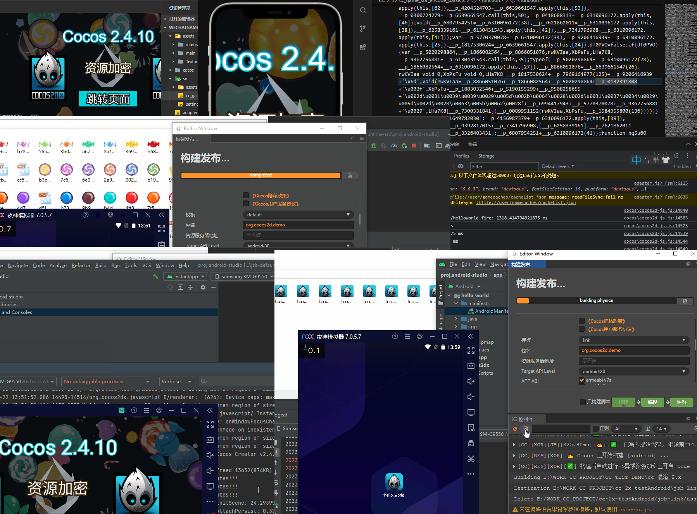This screenshot has height=514, width=697.
Task: Open the Target API Level android-30 dropdown
Action: pyautogui.click(x=634, y=371)
